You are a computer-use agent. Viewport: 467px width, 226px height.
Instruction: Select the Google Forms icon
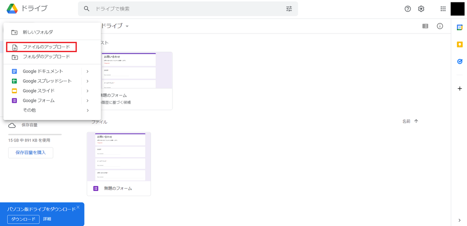(14, 100)
